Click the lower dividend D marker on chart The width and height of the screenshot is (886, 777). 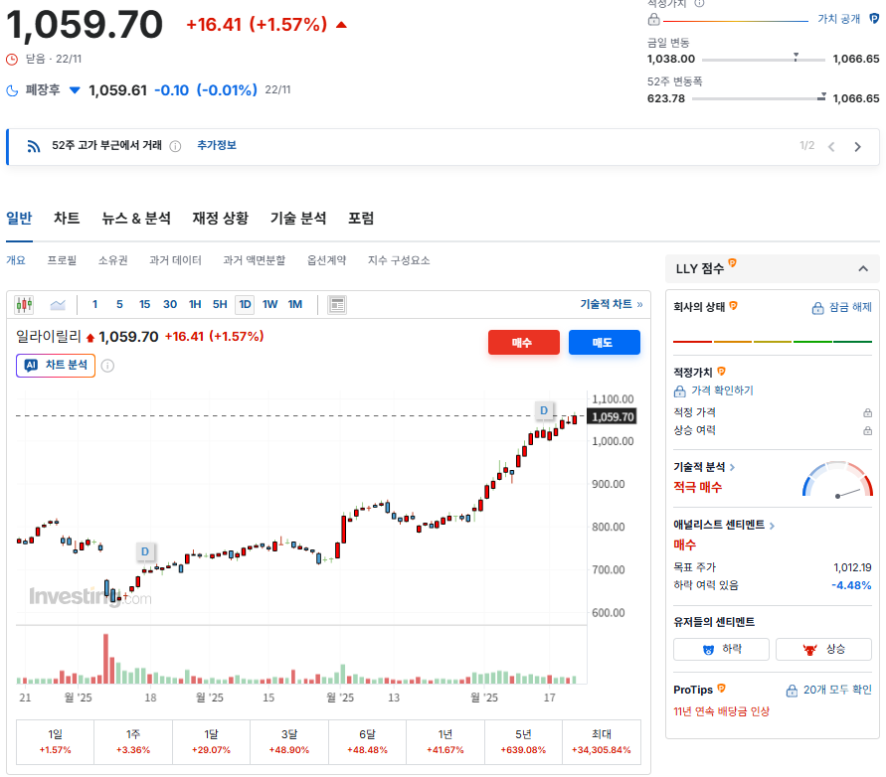[145, 551]
